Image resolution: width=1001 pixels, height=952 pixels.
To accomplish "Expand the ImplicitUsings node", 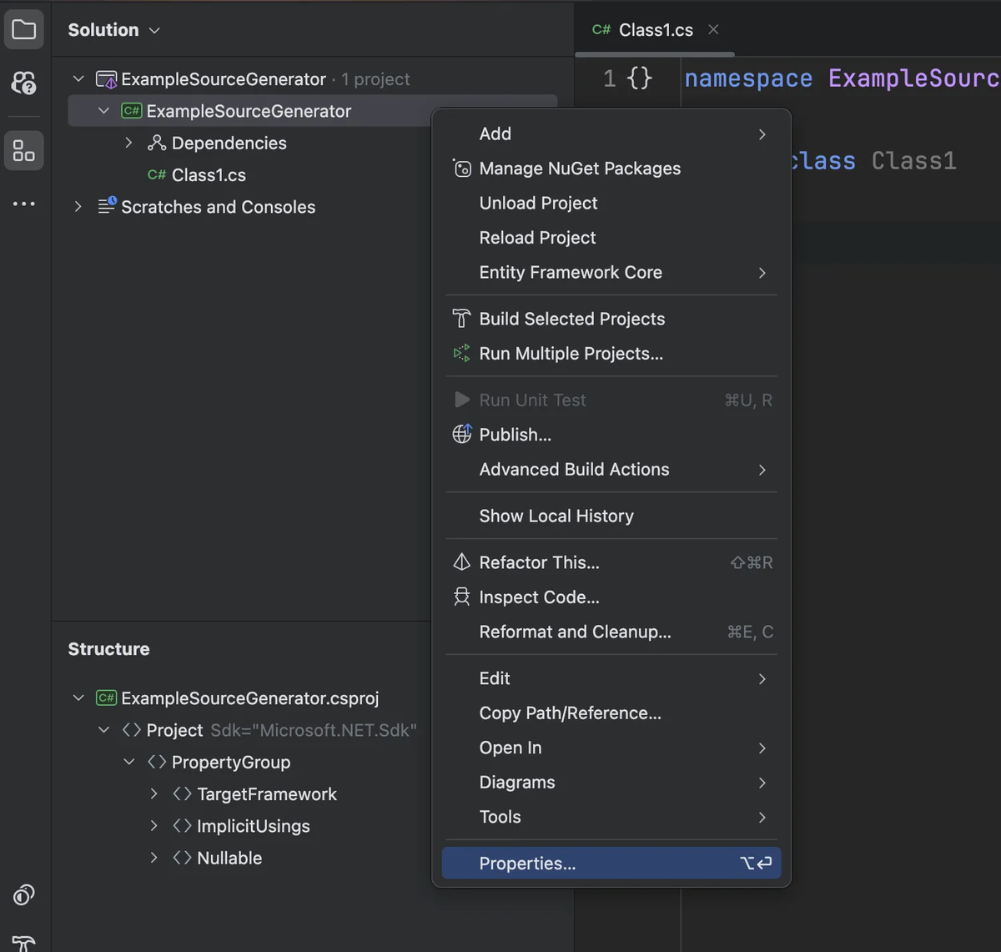I will point(153,826).
